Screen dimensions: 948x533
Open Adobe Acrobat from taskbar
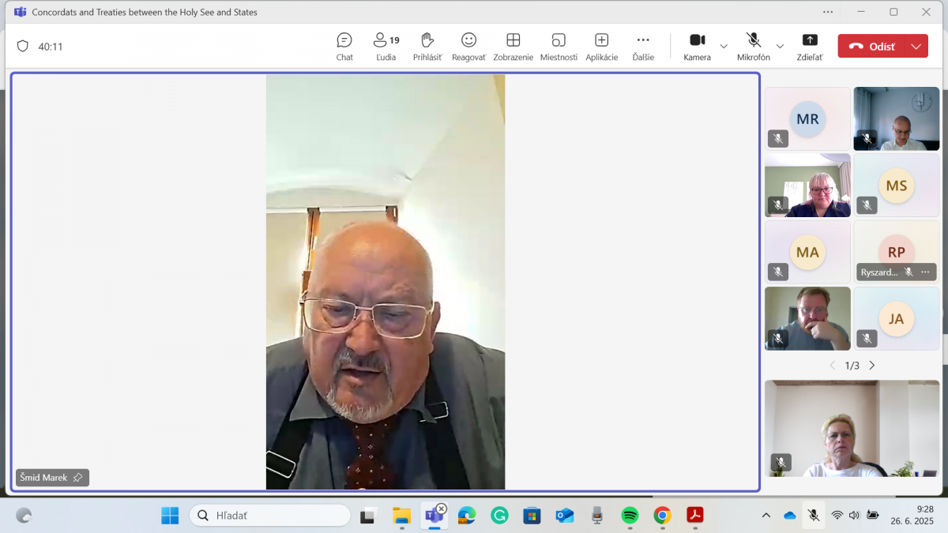pos(694,516)
